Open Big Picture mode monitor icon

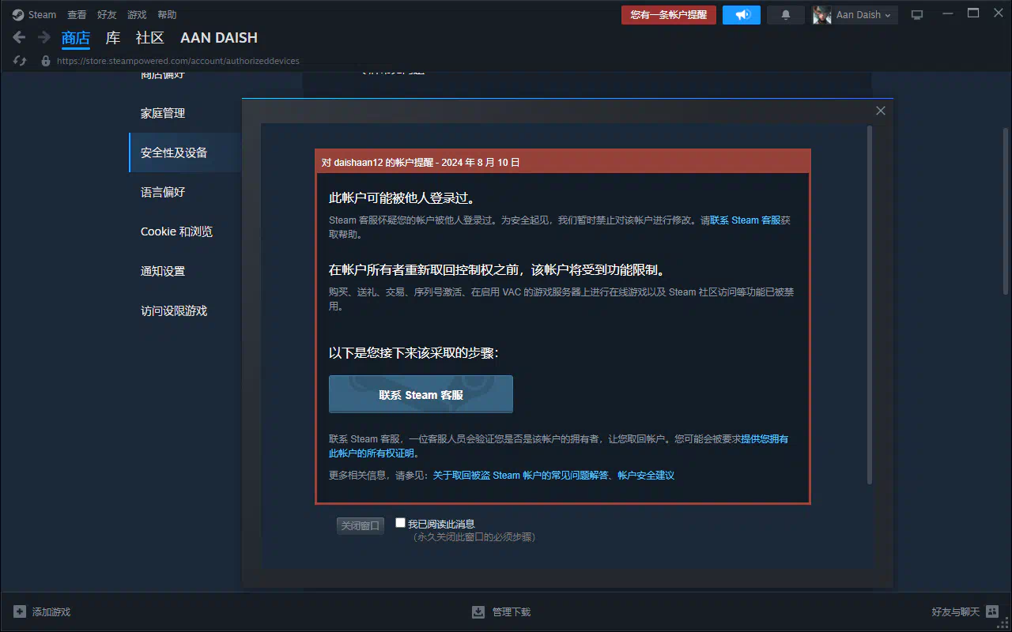(x=917, y=15)
